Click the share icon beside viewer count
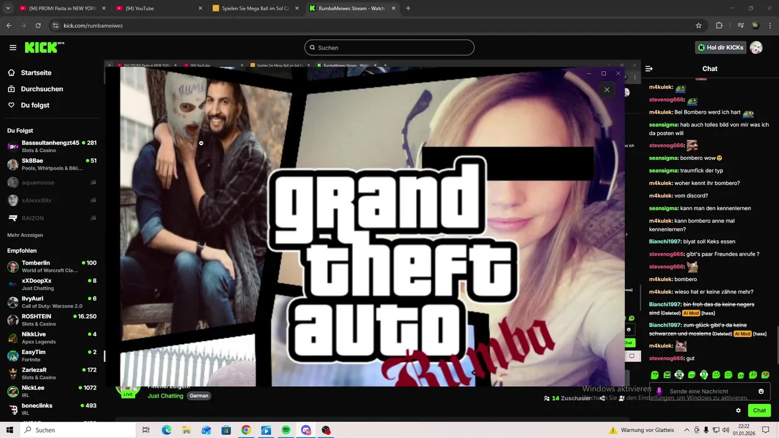 click(x=602, y=398)
